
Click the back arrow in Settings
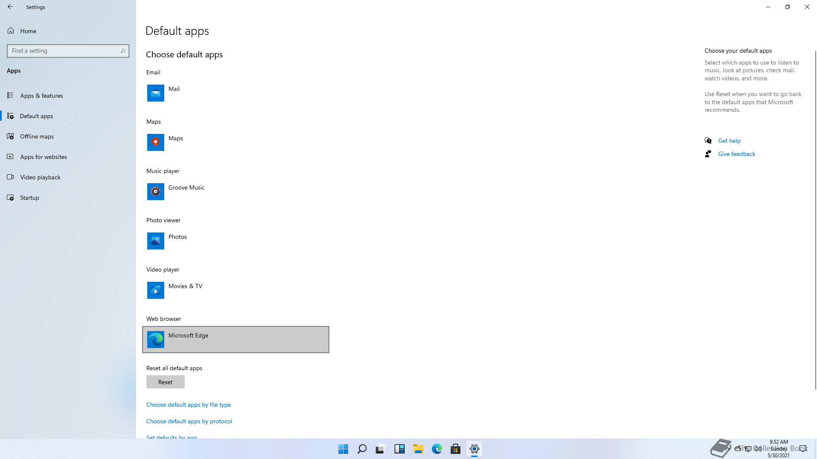pos(10,7)
